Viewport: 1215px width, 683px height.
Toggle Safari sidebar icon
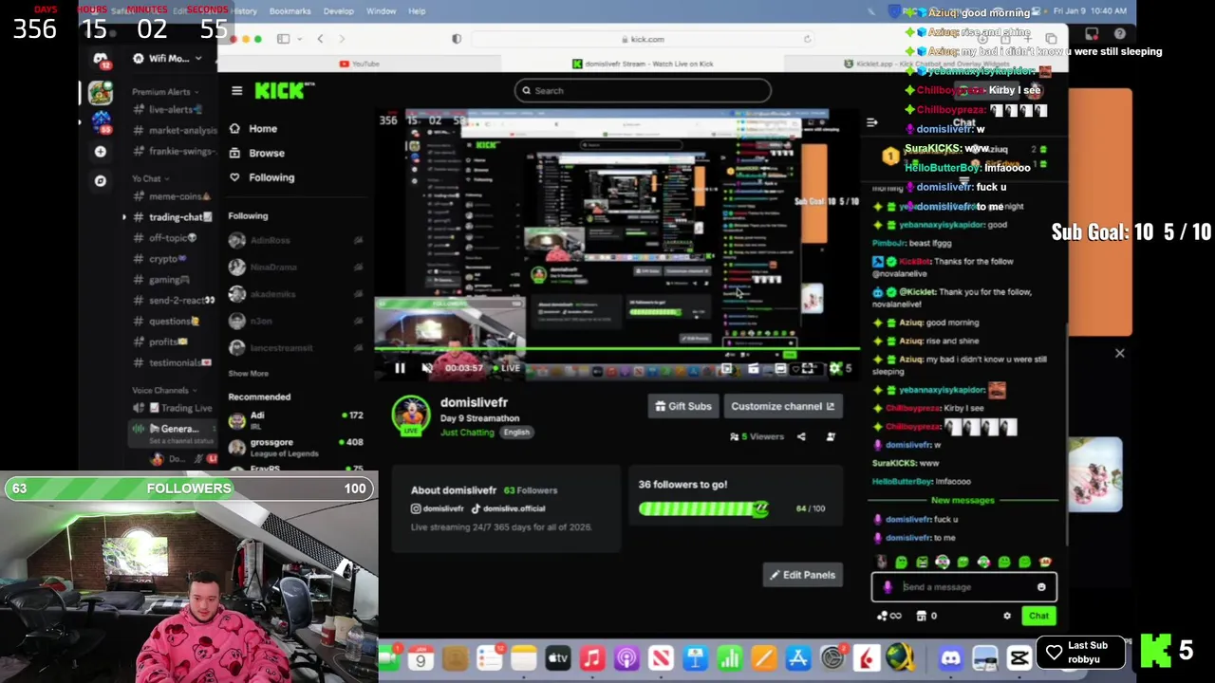point(283,39)
